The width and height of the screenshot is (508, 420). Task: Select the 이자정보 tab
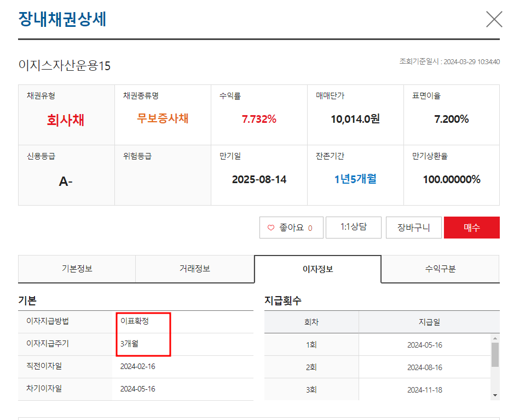tap(318, 269)
